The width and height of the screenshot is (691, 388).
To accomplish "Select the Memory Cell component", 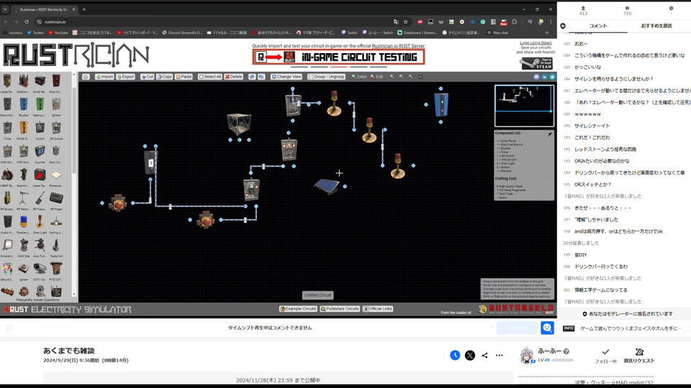I will pos(40,106).
